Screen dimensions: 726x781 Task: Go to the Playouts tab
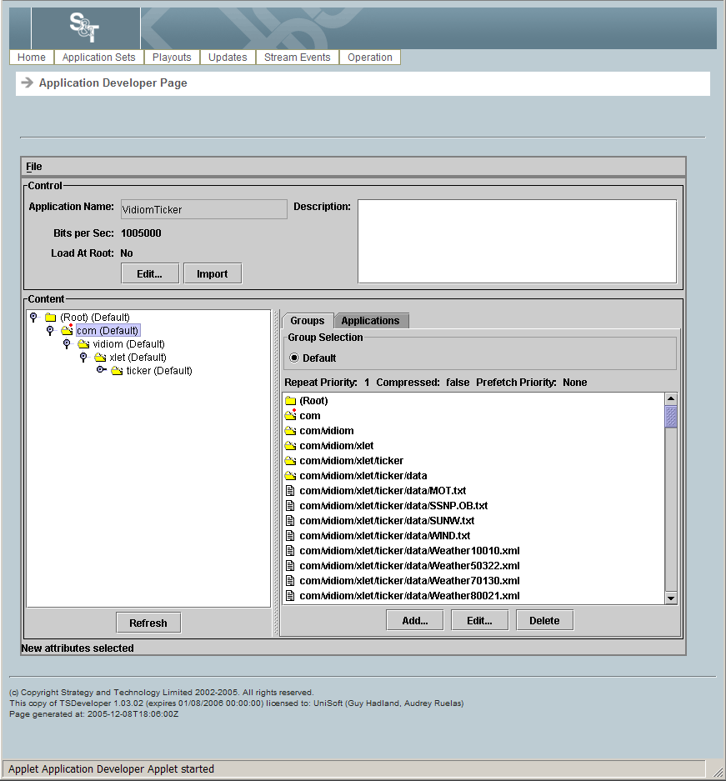coord(172,58)
